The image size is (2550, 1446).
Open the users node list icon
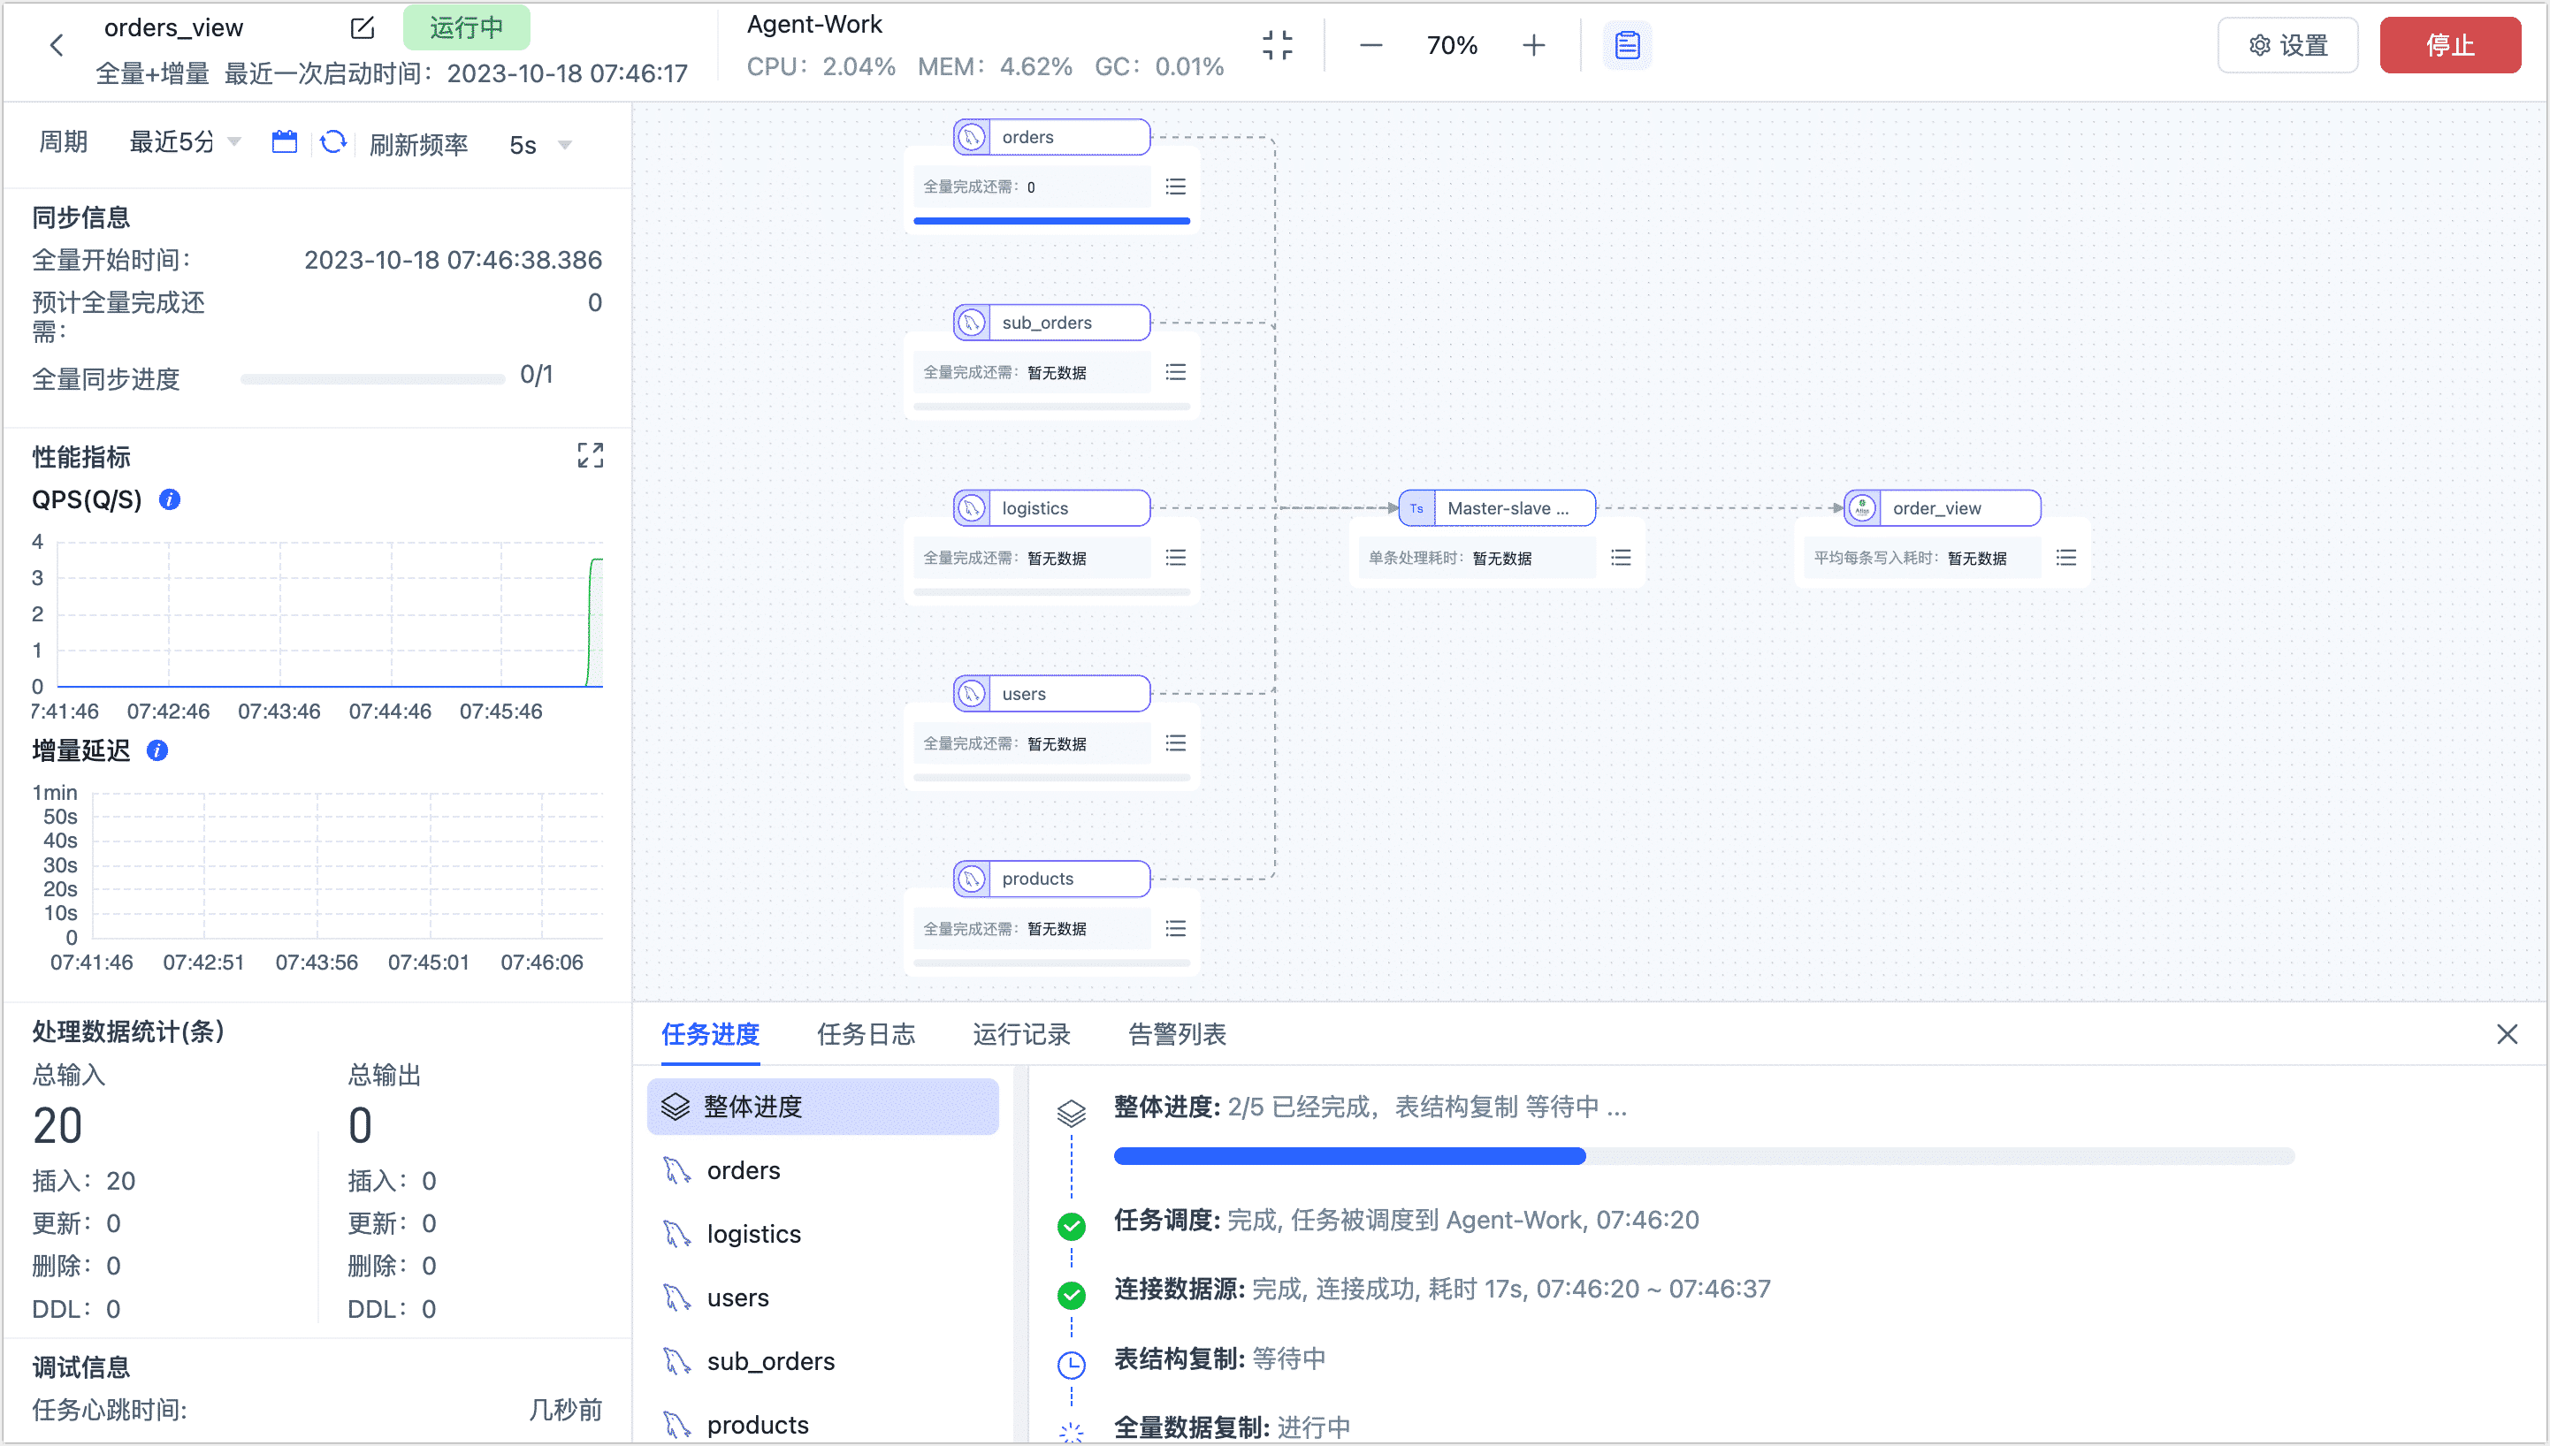coord(1175,742)
